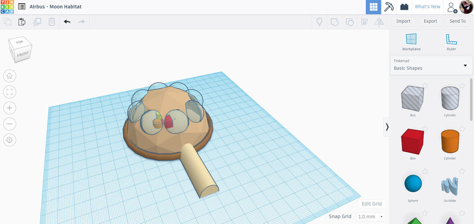474x224 pixels.
Task: Click the shapes panel scrollbar
Action: pyautogui.click(x=471, y=99)
